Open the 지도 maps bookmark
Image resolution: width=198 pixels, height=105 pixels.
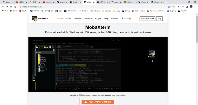(5, 11)
